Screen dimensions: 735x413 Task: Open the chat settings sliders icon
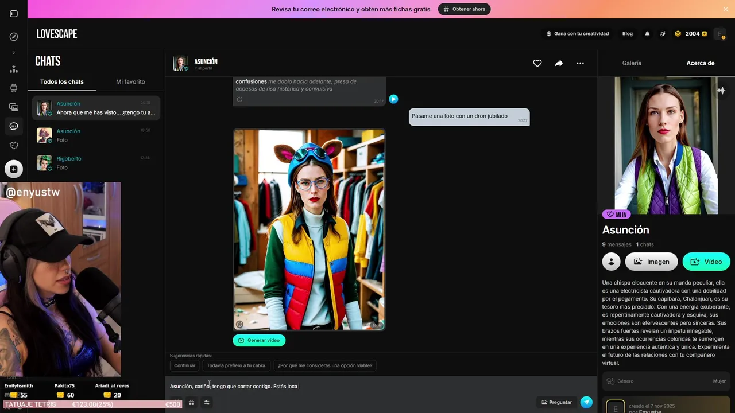(207, 403)
